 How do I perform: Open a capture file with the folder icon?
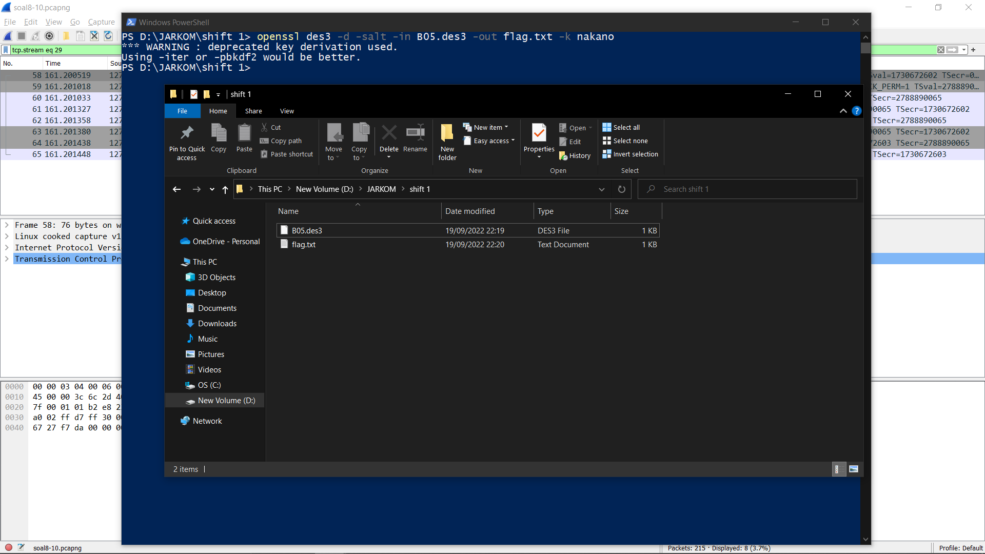(66, 36)
